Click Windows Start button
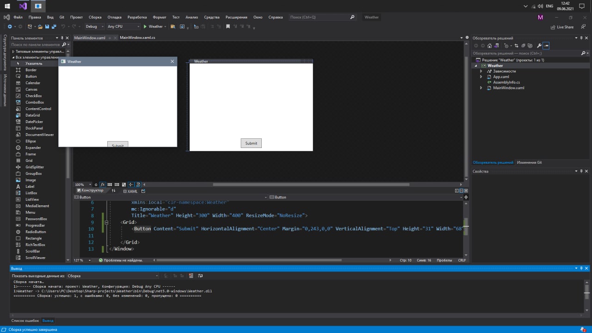This screenshot has width=592, height=333. [7, 6]
